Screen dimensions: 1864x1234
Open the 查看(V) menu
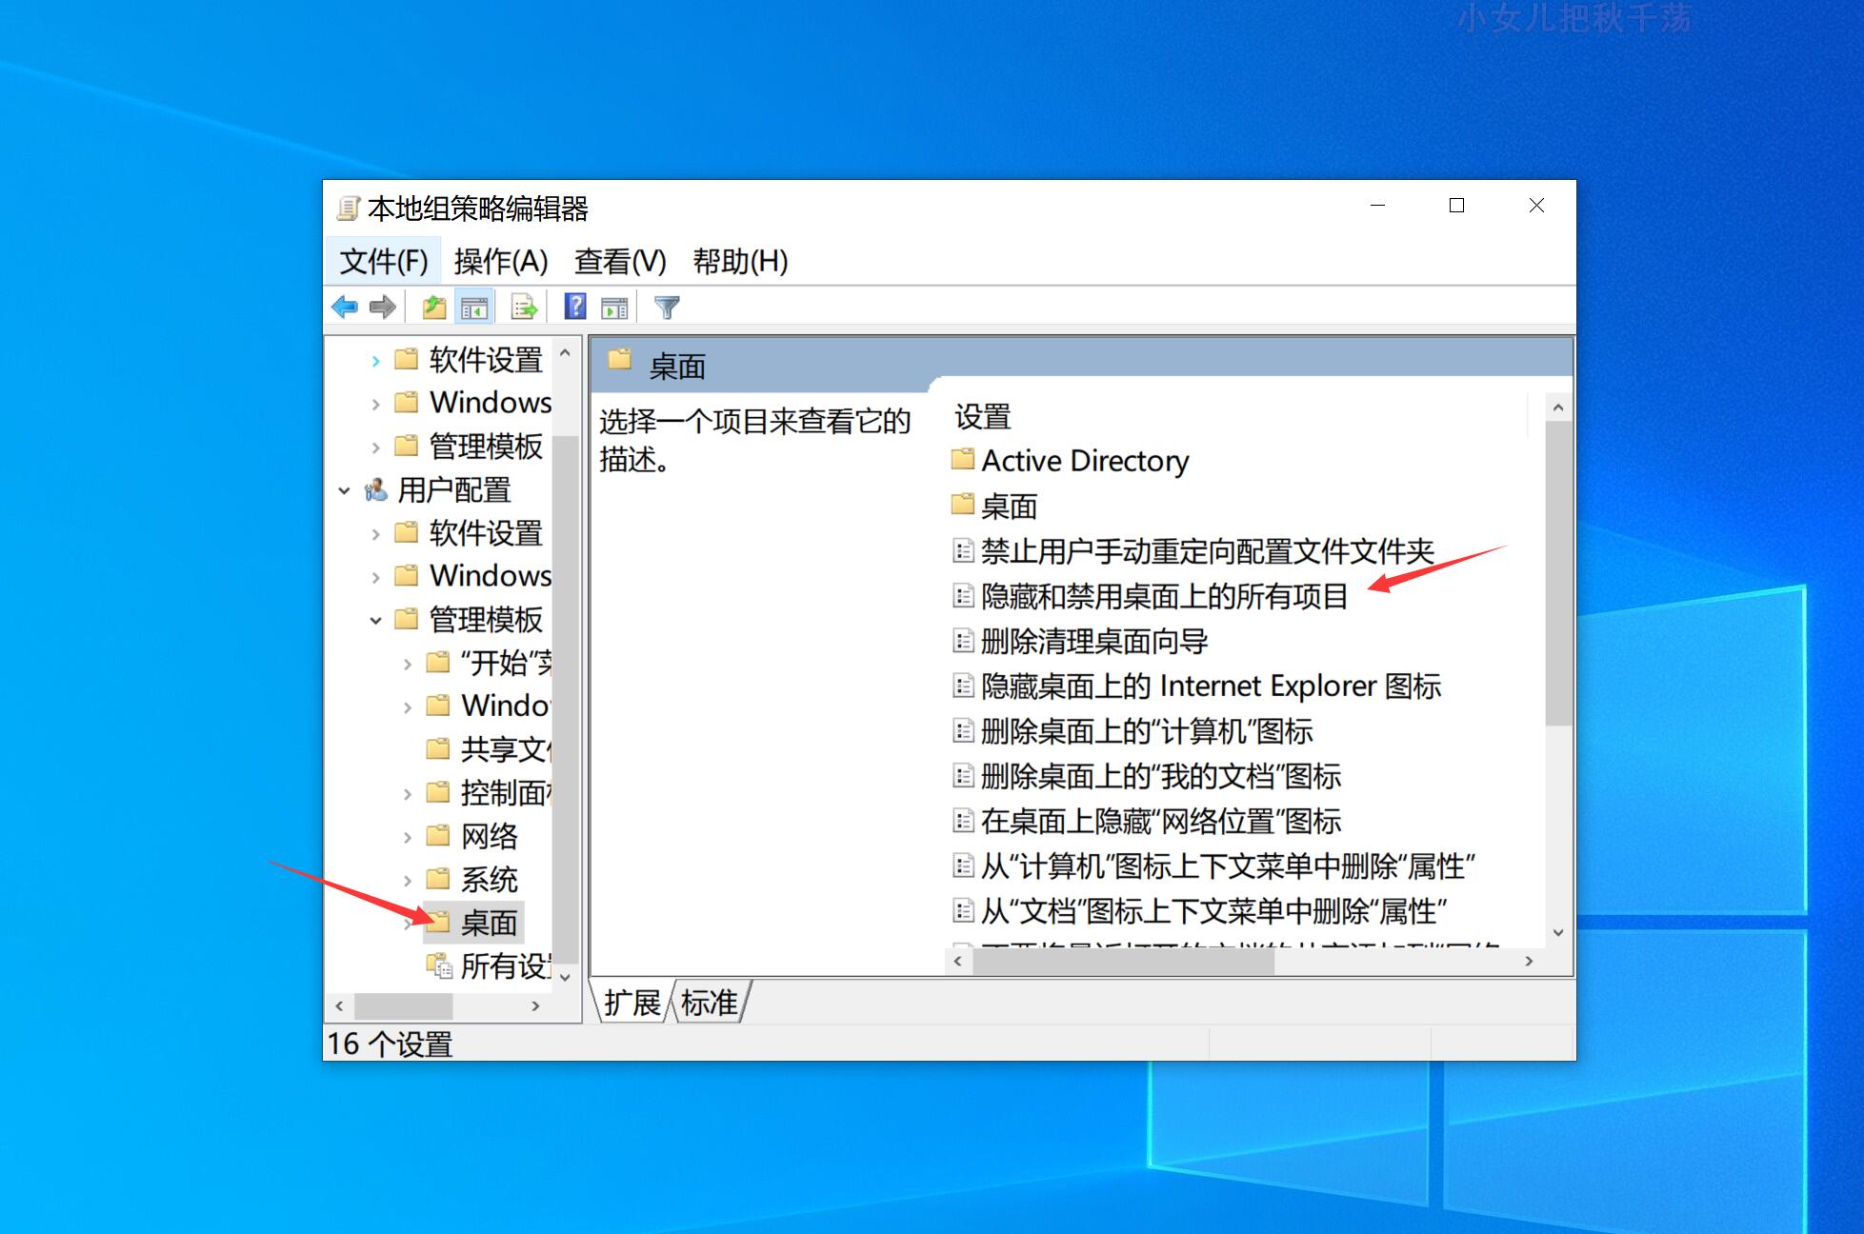620,261
